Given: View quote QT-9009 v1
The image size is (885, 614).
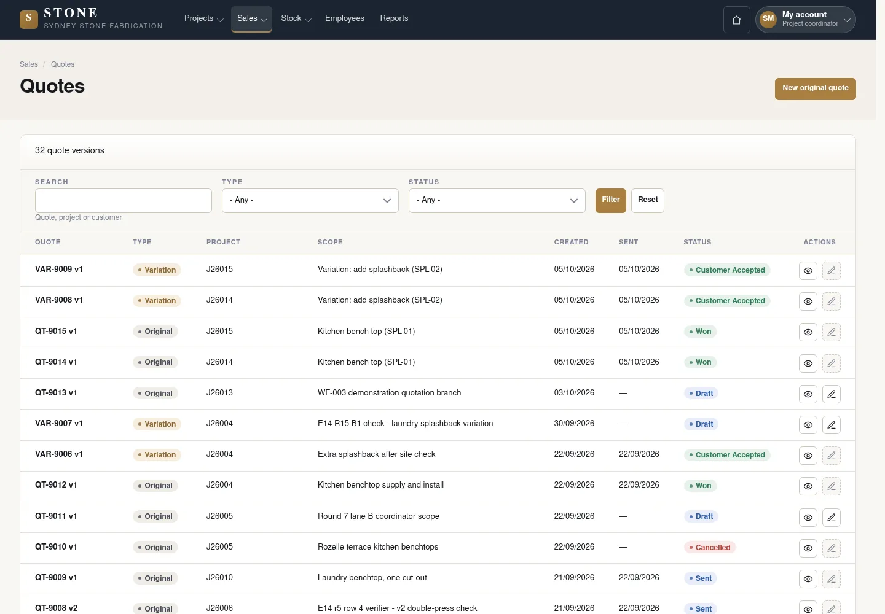Looking at the screenshot, I should click(808, 579).
